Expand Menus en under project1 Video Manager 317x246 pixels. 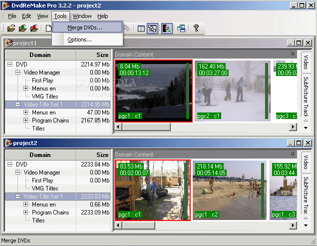click(x=25, y=88)
